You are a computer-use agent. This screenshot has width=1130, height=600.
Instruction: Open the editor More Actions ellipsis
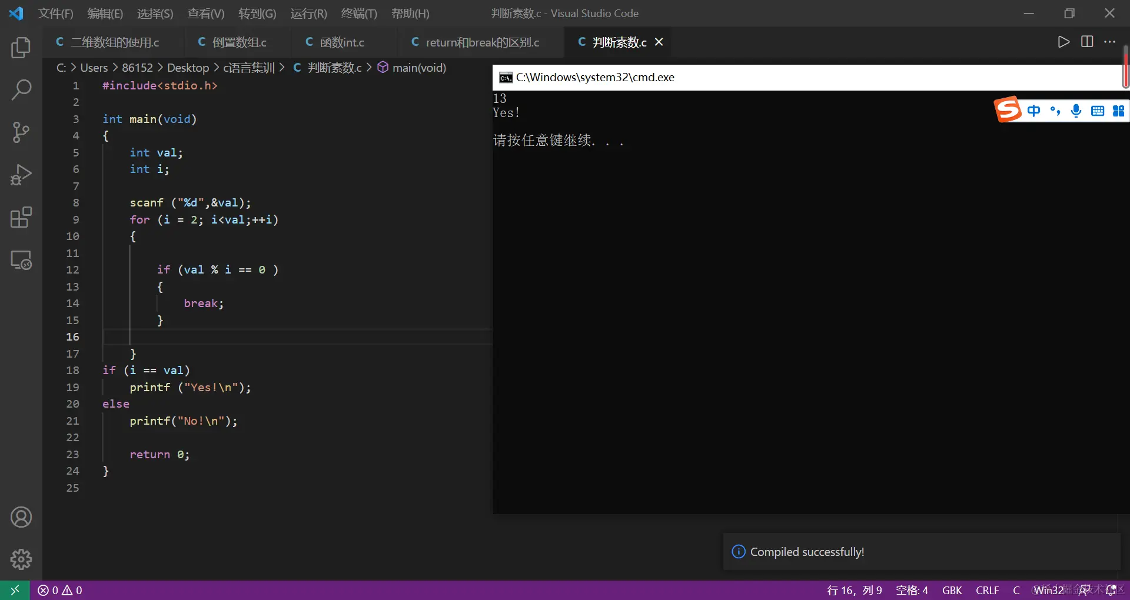(1109, 42)
